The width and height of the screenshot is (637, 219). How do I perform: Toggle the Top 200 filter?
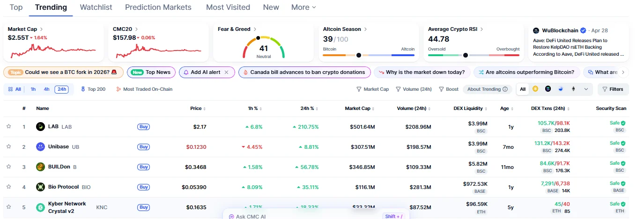(93, 89)
